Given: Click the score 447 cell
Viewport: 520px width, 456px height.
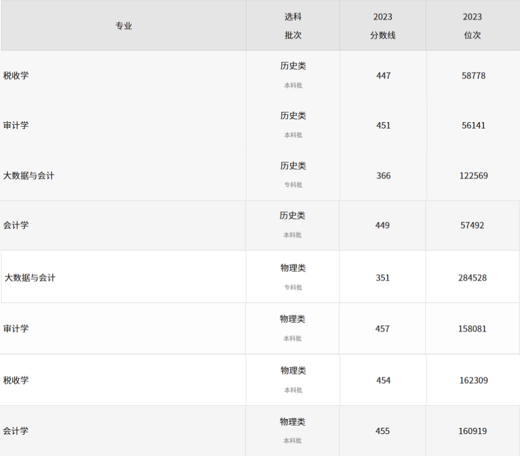Looking at the screenshot, I should (x=383, y=76).
